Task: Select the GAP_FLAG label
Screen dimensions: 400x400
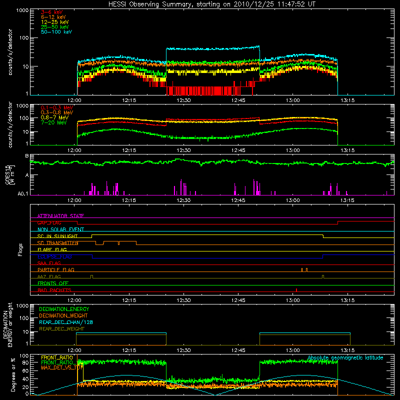Action: tap(49, 222)
